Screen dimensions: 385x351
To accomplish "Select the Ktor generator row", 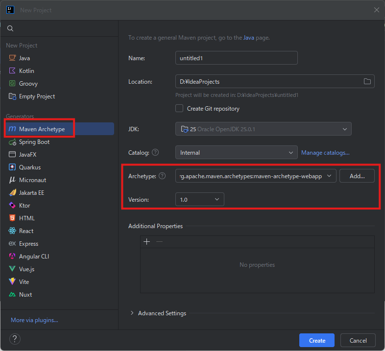I will coord(60,206).
